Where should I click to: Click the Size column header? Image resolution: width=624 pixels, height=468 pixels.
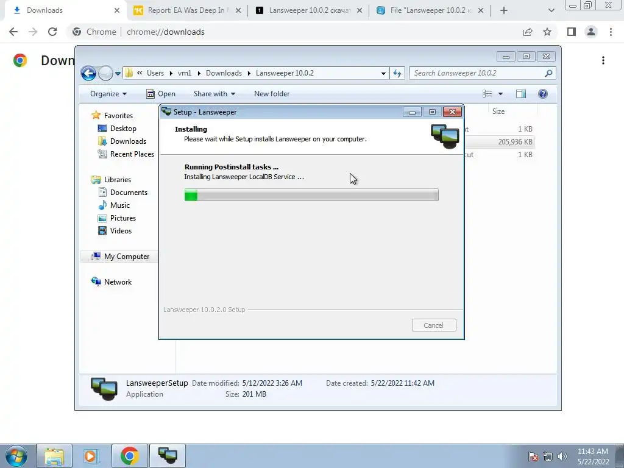pyautogui.click(x=498, y=112)
